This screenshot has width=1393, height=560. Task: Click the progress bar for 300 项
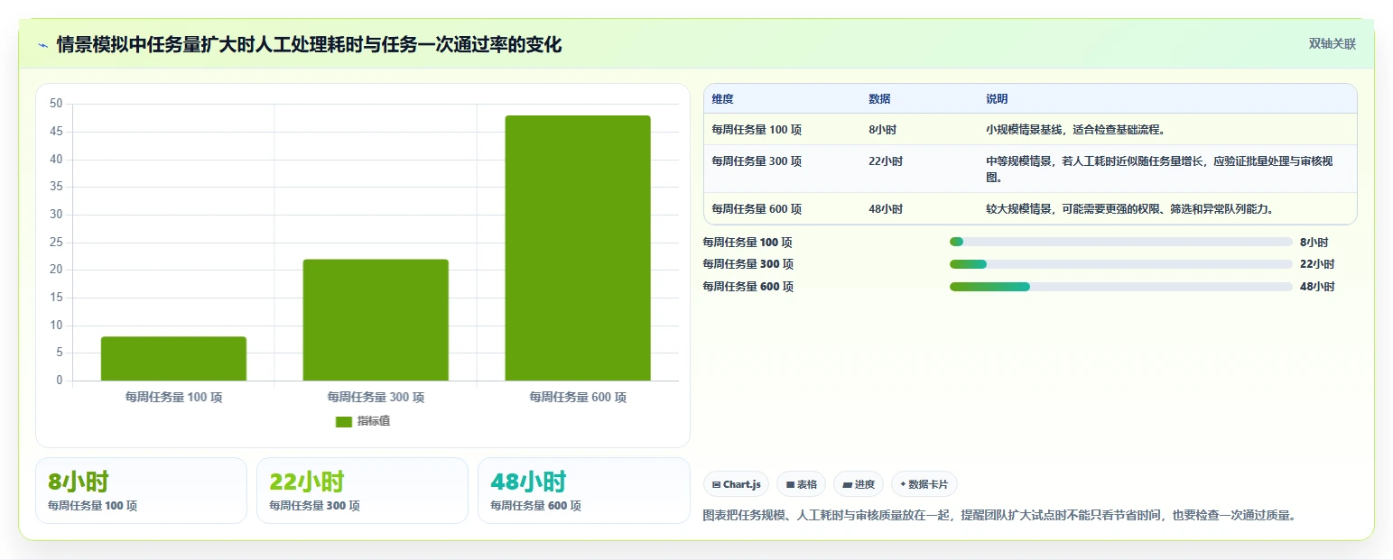[x=1121, y=264]
